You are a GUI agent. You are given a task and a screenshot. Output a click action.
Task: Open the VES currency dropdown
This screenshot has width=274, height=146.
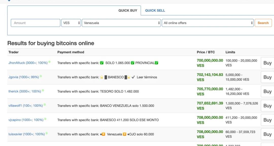pyautogui.click(x=71, y=23)
